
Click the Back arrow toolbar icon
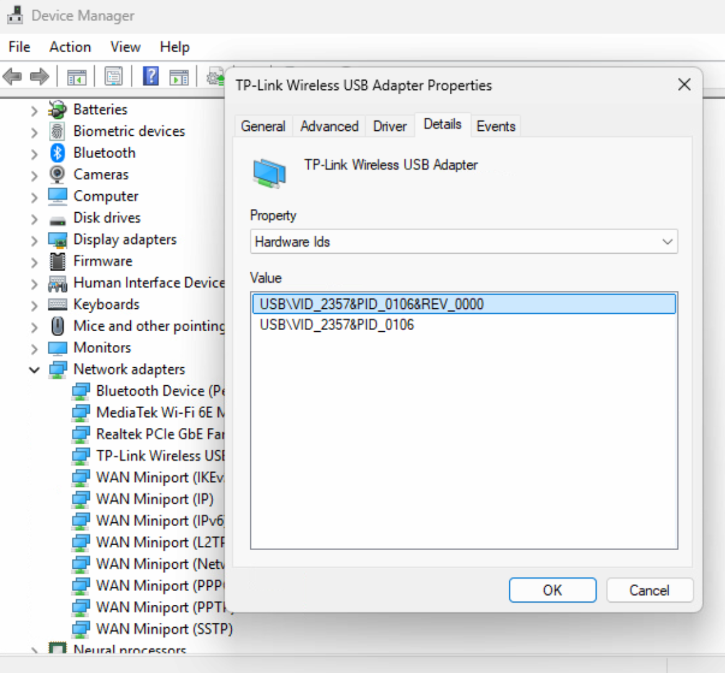coord(12,76)
